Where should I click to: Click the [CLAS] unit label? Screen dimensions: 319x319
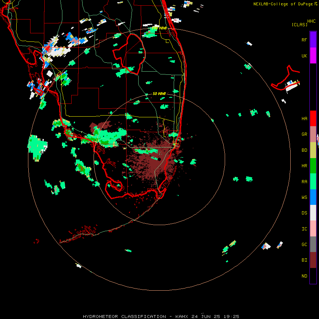[x=300, y=24]
